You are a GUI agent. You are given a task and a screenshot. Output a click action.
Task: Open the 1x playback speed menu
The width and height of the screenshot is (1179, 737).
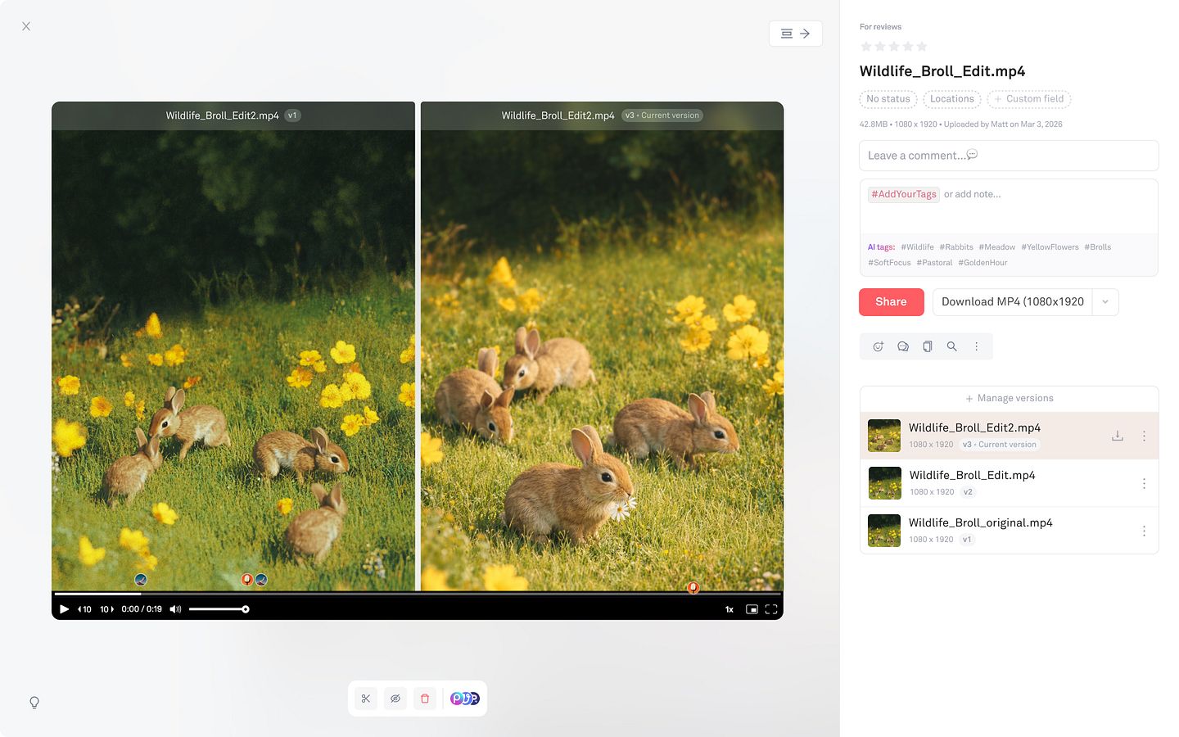point(730,609)
